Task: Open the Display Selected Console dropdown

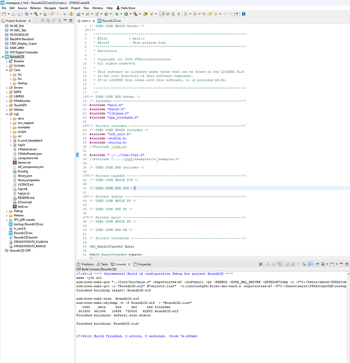Action: pyautogui.click(x=327, y=264)
